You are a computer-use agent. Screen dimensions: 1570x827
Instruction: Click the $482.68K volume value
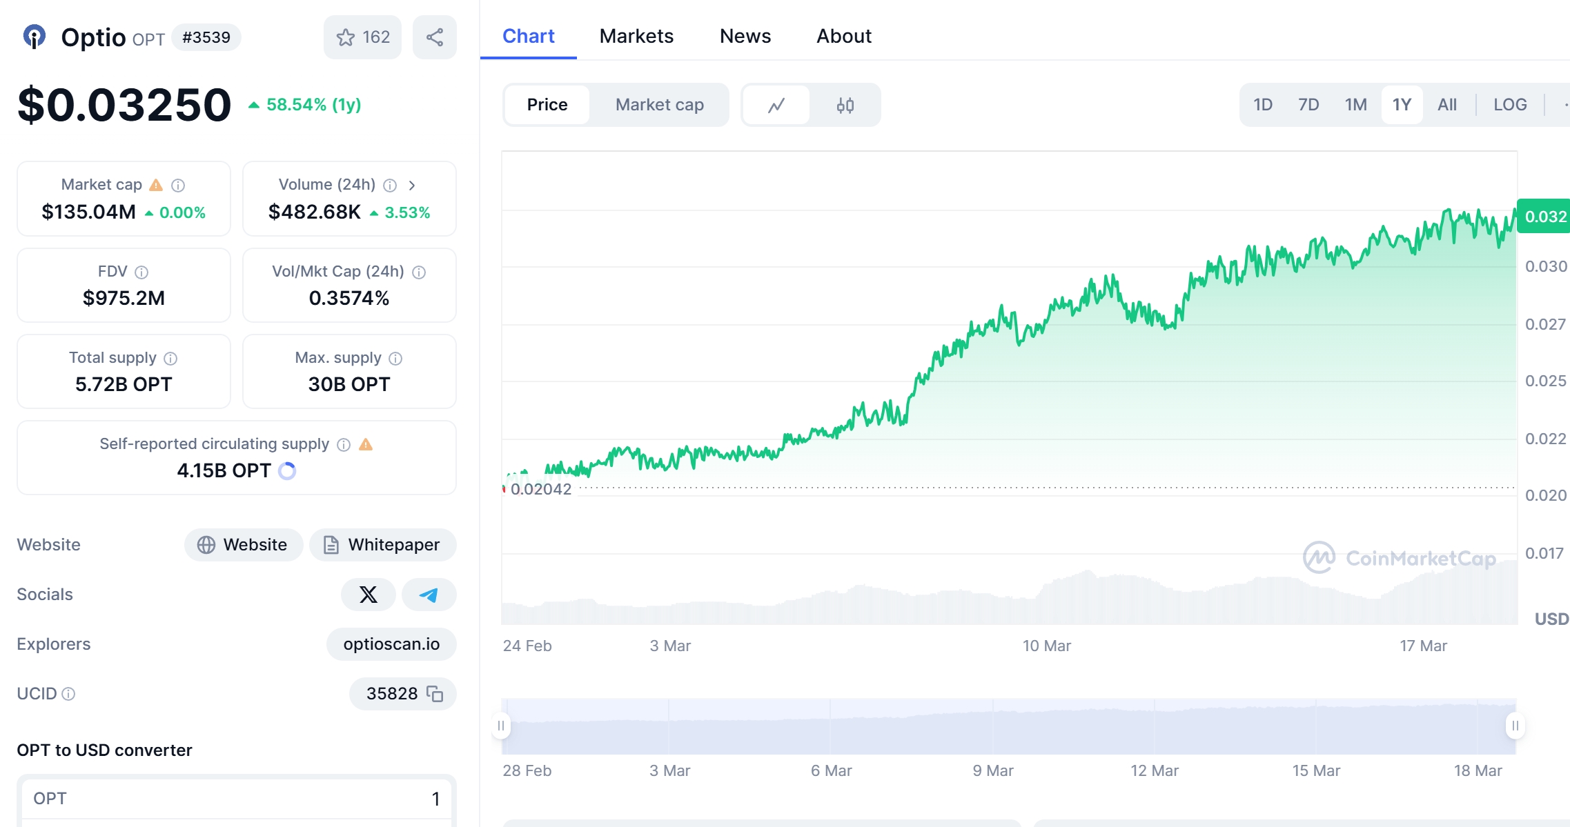click(315, 212)
